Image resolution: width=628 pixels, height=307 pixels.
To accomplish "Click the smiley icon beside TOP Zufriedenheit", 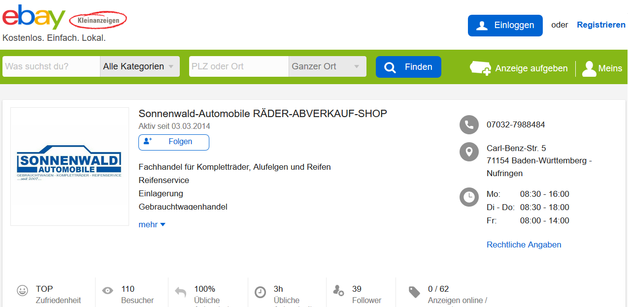I will pos(22,290).
